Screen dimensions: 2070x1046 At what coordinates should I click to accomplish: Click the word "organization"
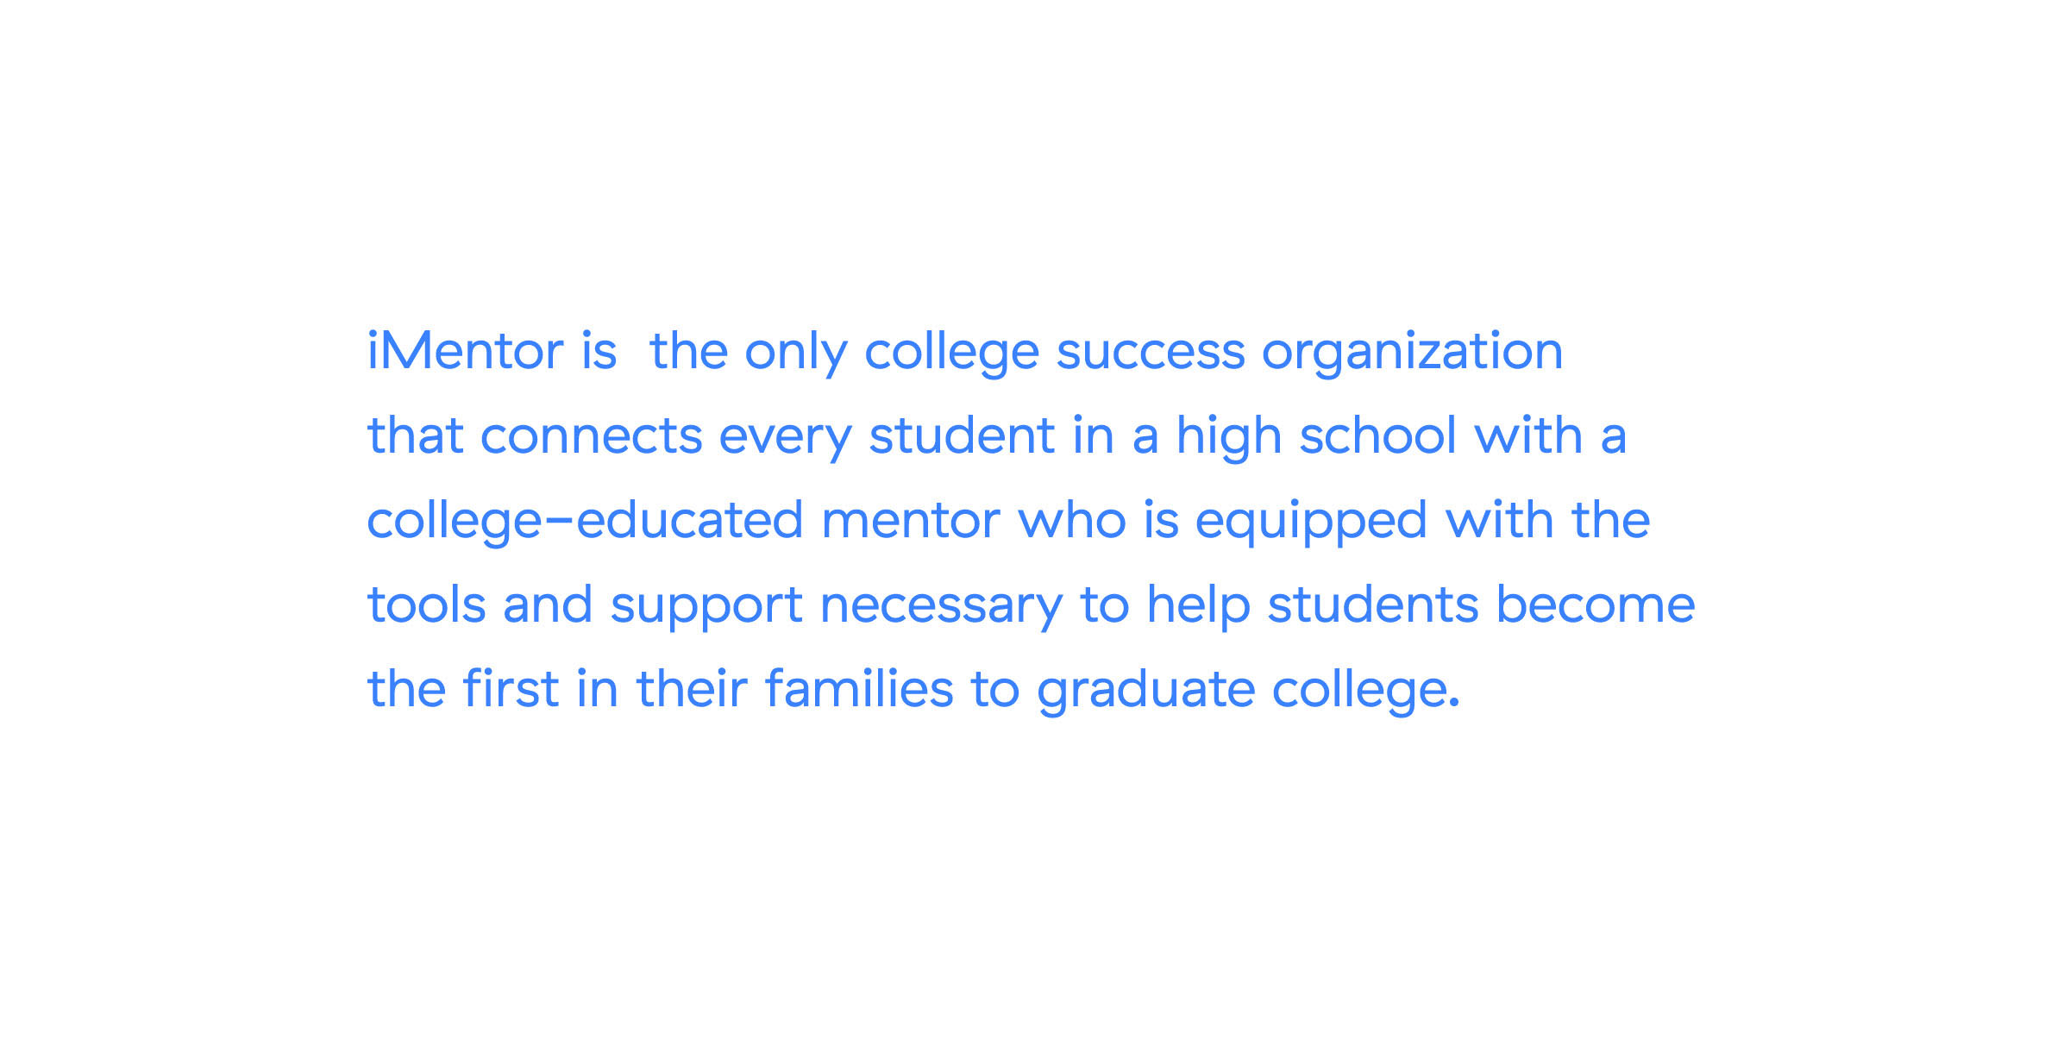[1413, 353]
